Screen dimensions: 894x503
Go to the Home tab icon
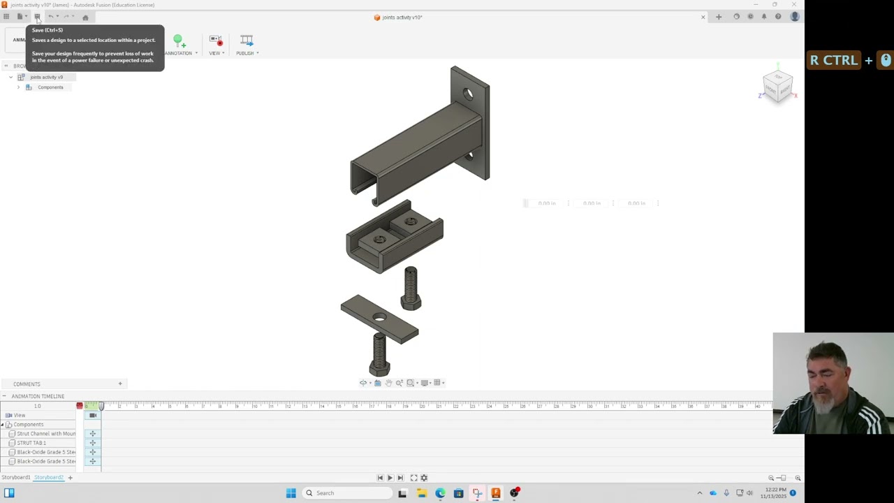[x=85, y=17]
